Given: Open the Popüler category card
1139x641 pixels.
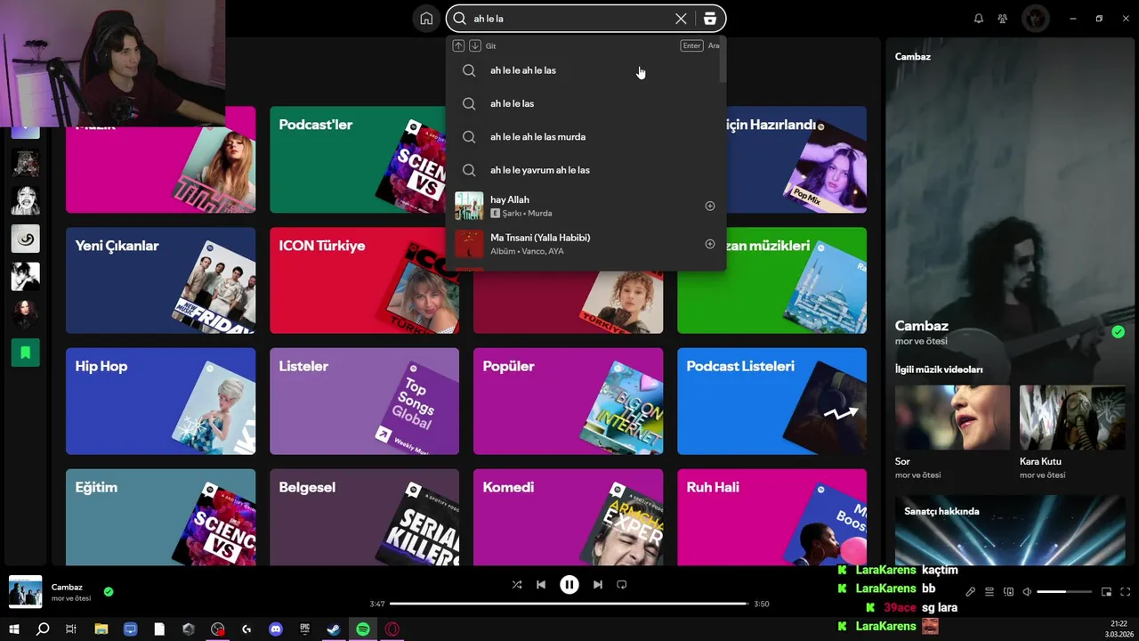Looking at the screenshot, I should tap(568, 402).
